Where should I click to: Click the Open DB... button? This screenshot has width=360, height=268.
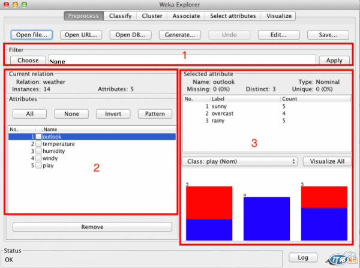(x=130, y=35)
